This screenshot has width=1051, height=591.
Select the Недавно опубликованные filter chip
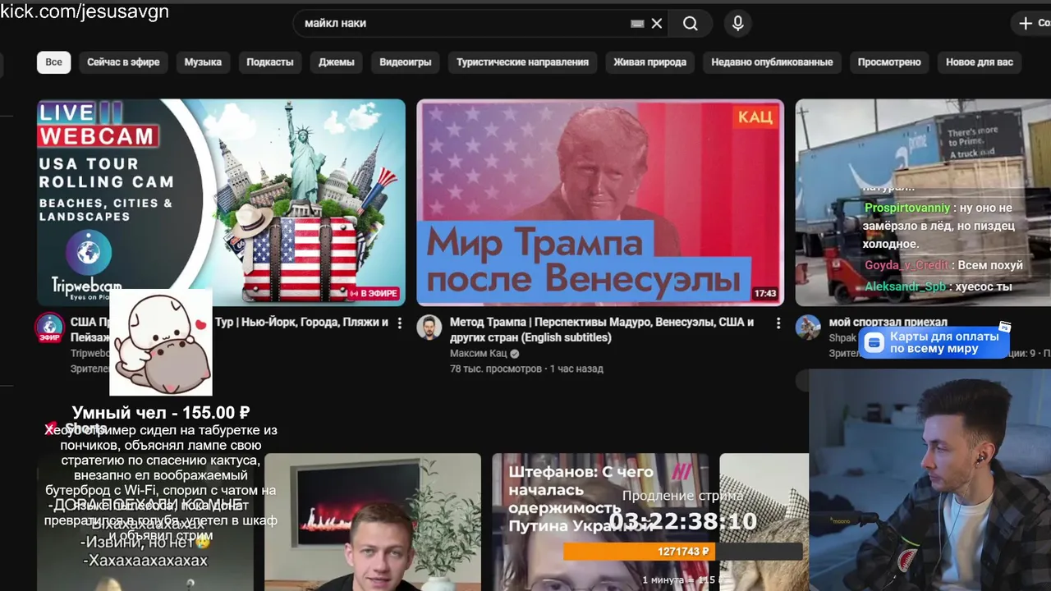[x=772, y=62]
